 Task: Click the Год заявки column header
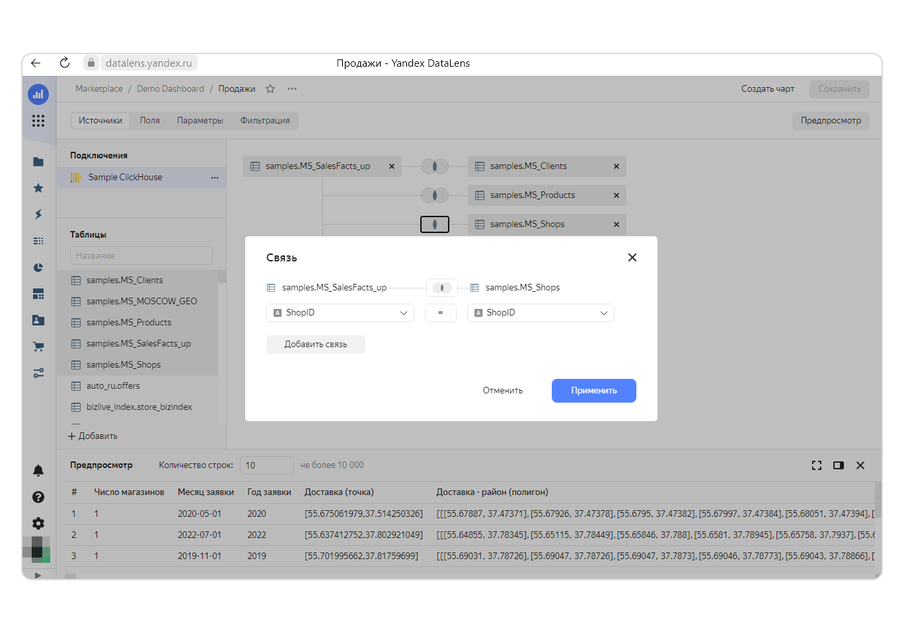click(x=269, y=492)
